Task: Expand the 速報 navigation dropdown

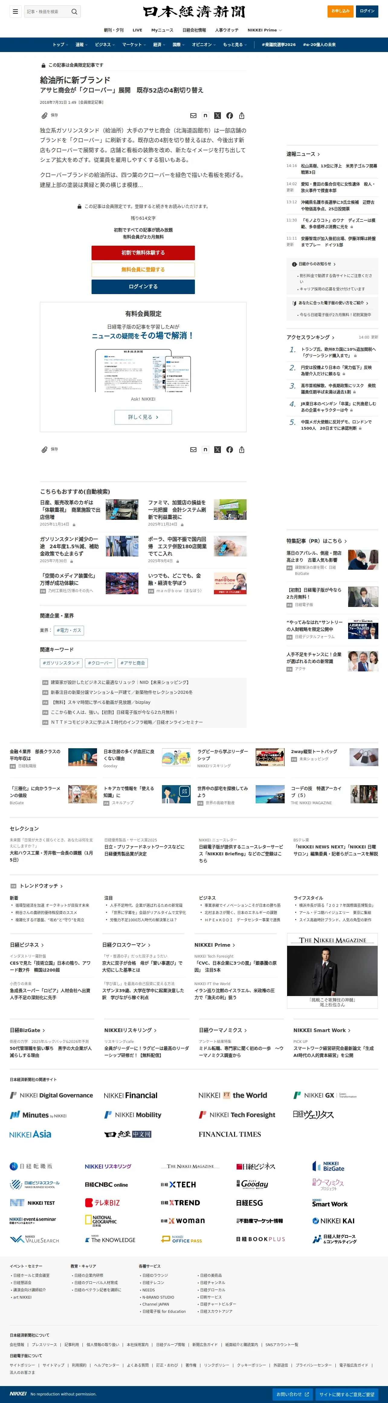Action: pos(82,45)
